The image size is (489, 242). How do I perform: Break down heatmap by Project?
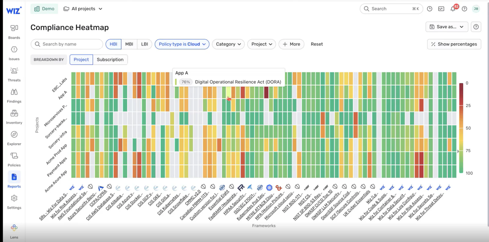click(81, 60)
